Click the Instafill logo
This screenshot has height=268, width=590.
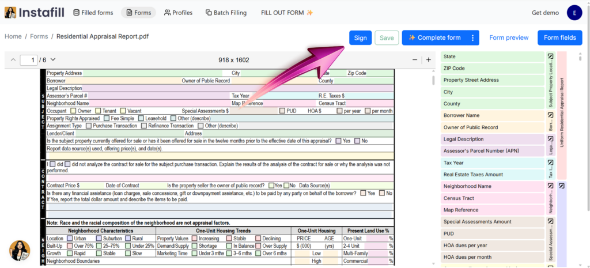pos(34,13)
